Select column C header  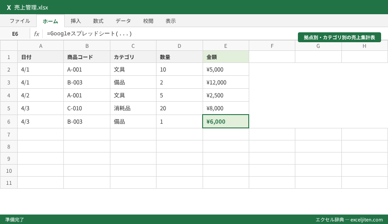133,46
